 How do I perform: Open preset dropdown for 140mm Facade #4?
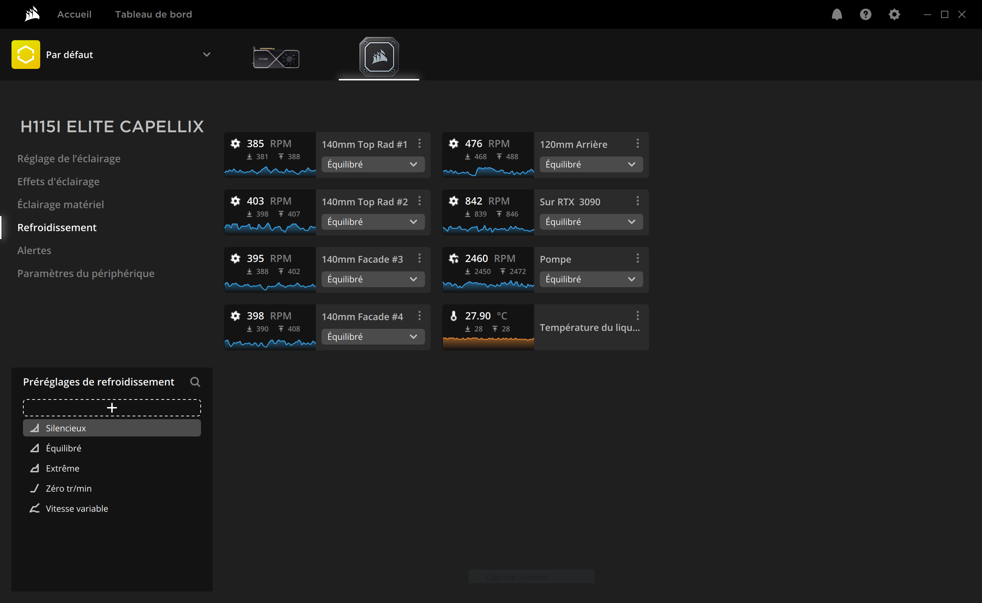coord(373,337)
